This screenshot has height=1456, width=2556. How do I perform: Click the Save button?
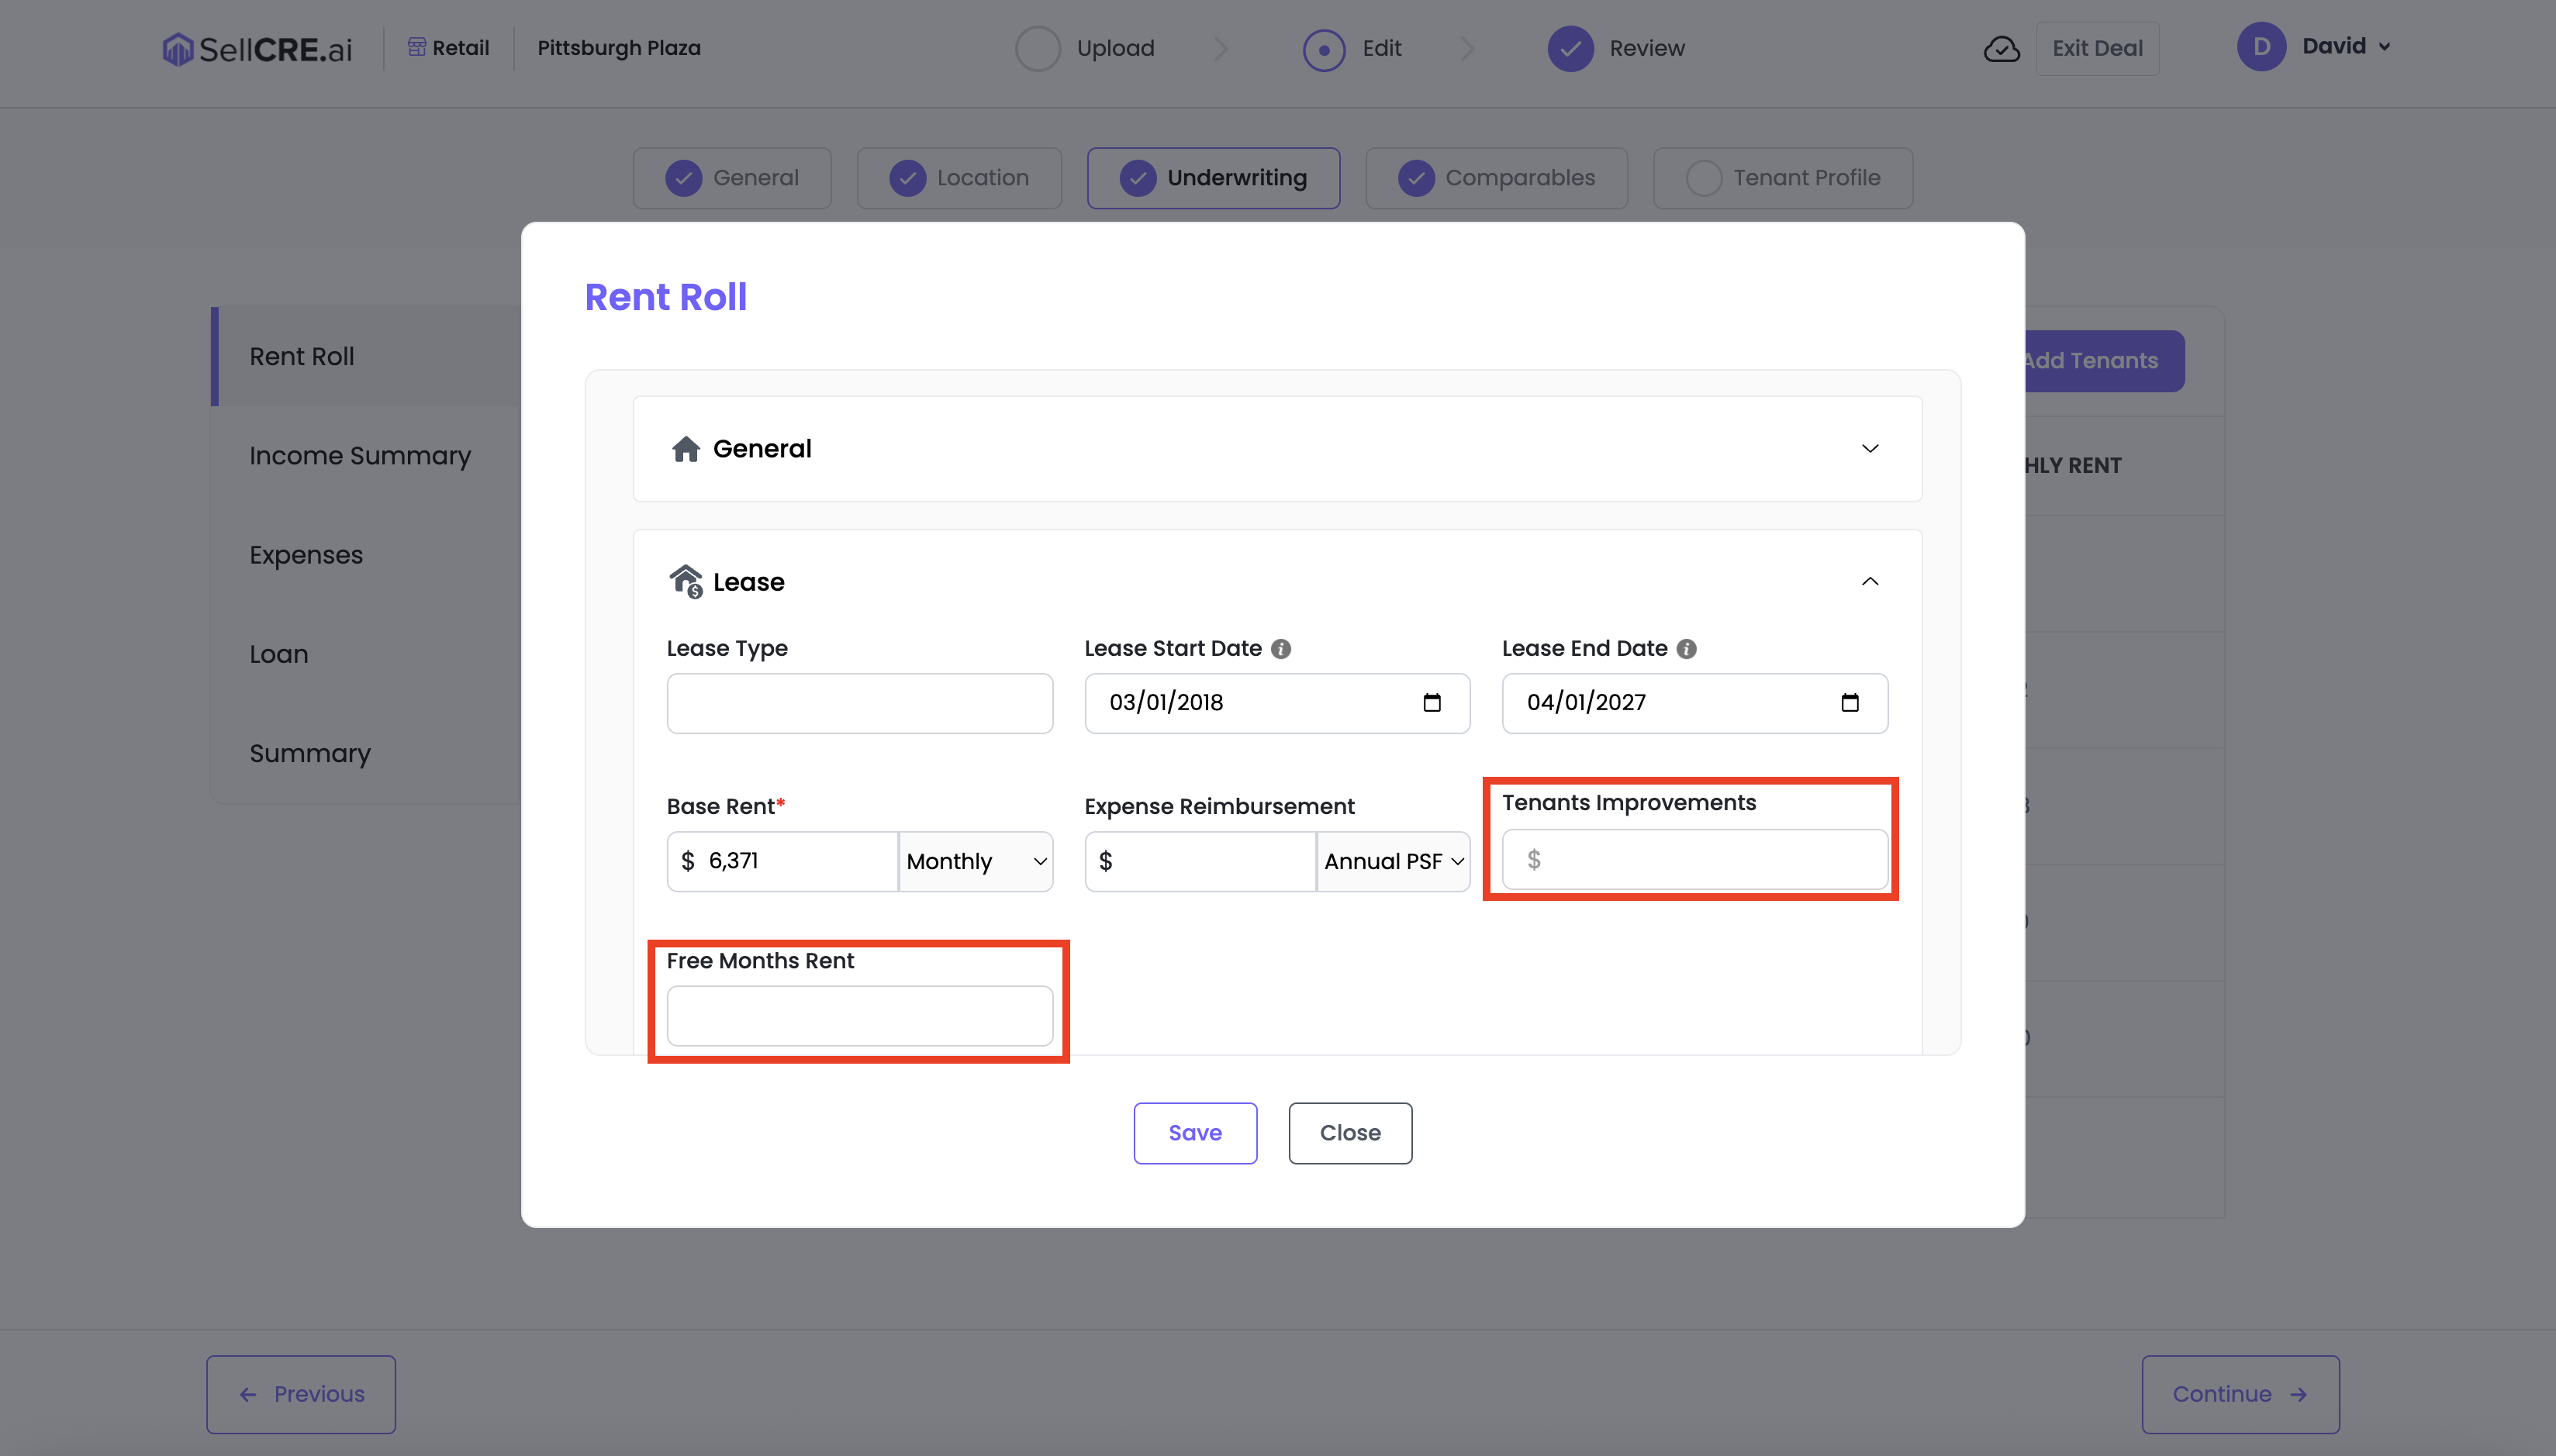[1195, 1133]
